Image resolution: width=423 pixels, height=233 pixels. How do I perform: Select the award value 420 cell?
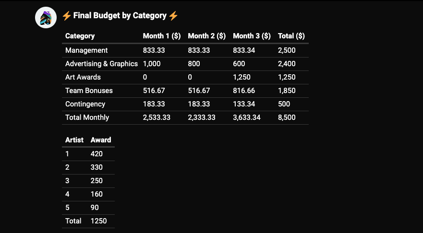coord(97,154)
